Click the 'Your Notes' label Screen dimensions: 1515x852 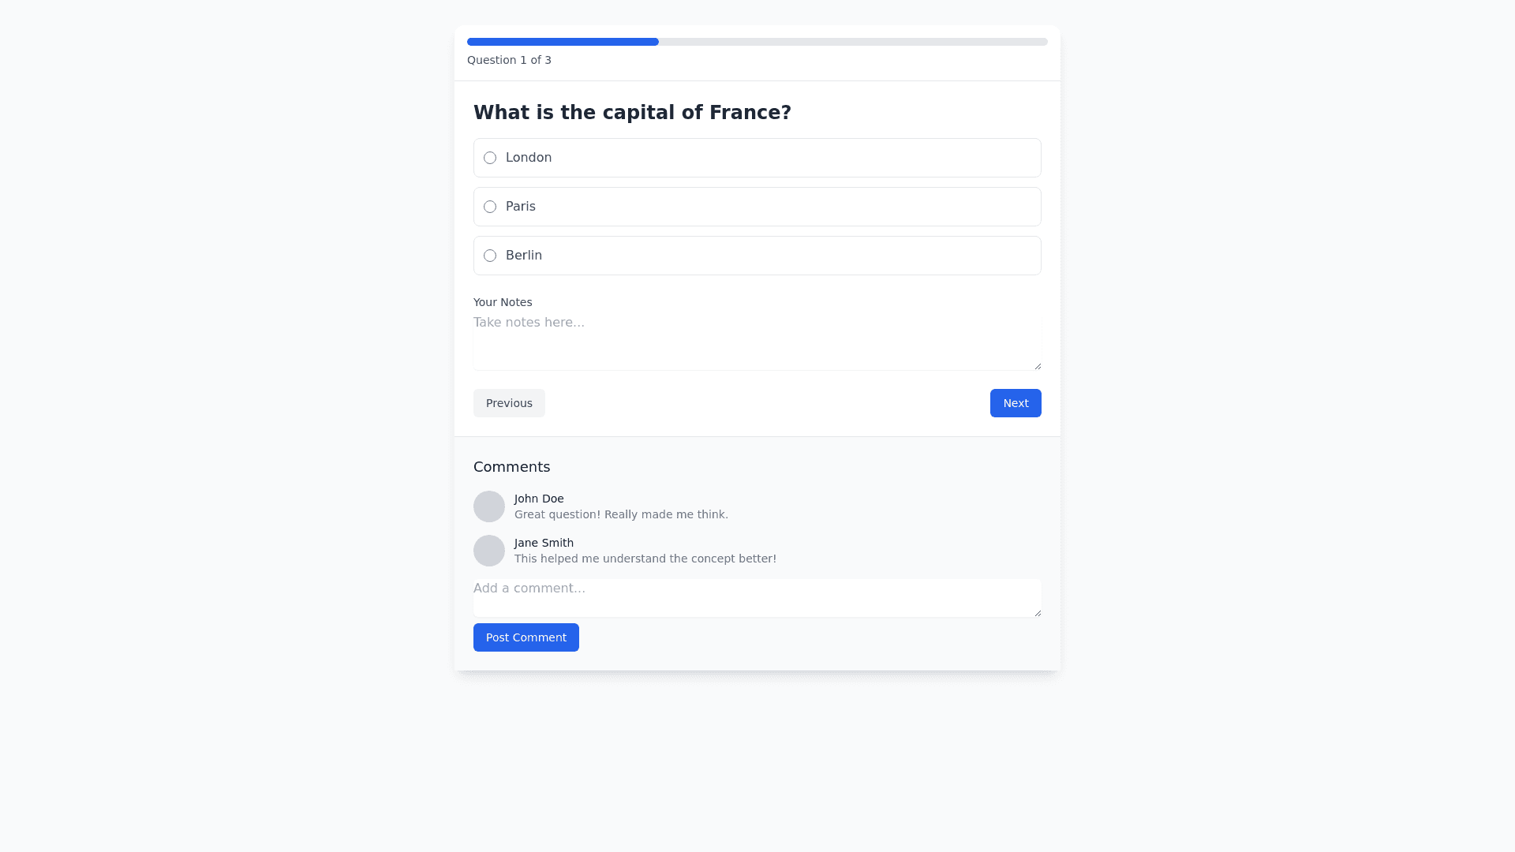click(x=503, y=302)
